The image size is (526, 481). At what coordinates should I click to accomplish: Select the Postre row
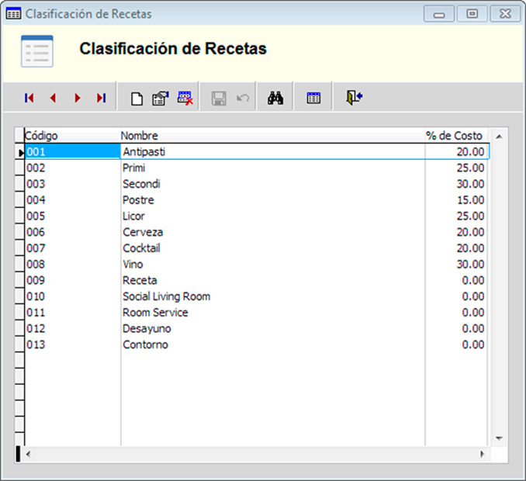[138, 200]
